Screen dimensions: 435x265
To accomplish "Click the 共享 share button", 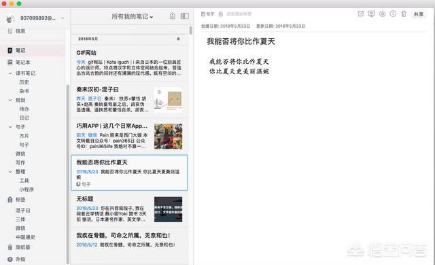I will tap(419, 14).
